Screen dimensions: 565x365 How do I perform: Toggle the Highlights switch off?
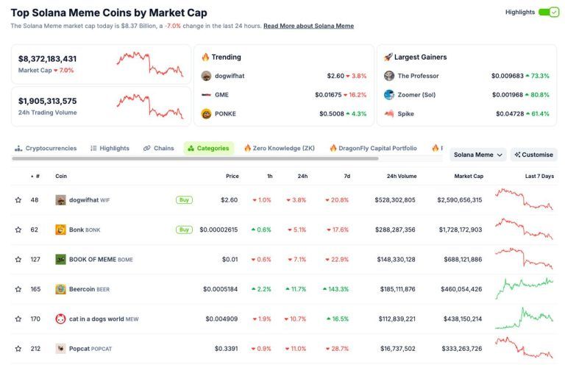549,13
